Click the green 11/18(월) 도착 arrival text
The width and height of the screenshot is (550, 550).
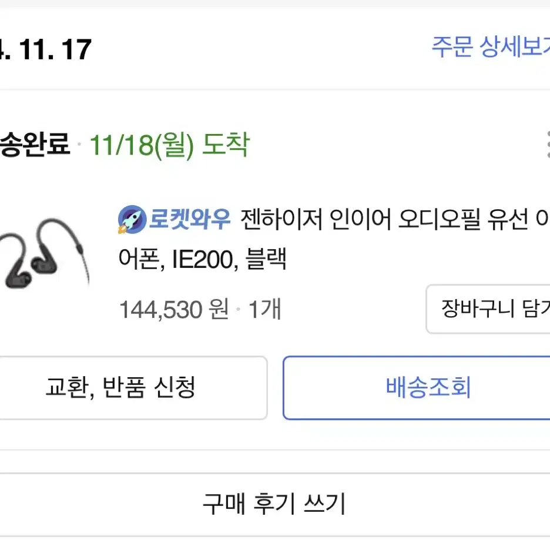(x=170, y=145)
